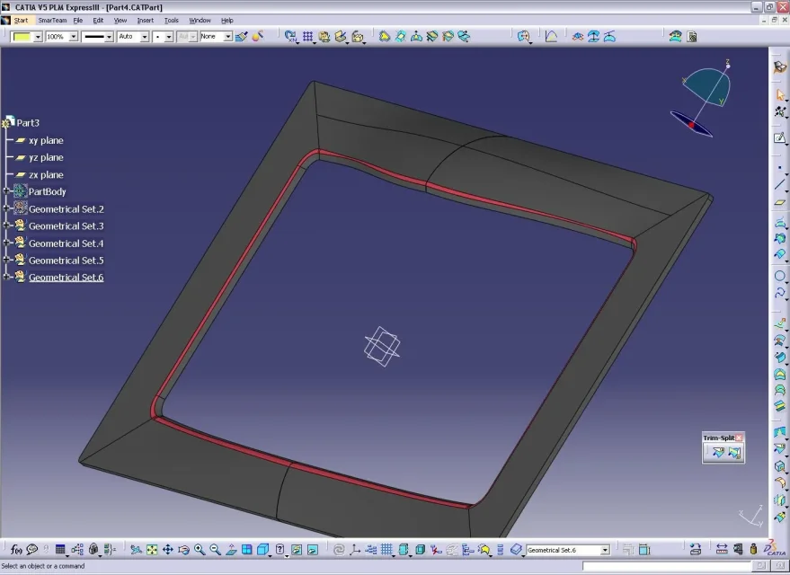Click the Update All icon

(x=339, y=549)
